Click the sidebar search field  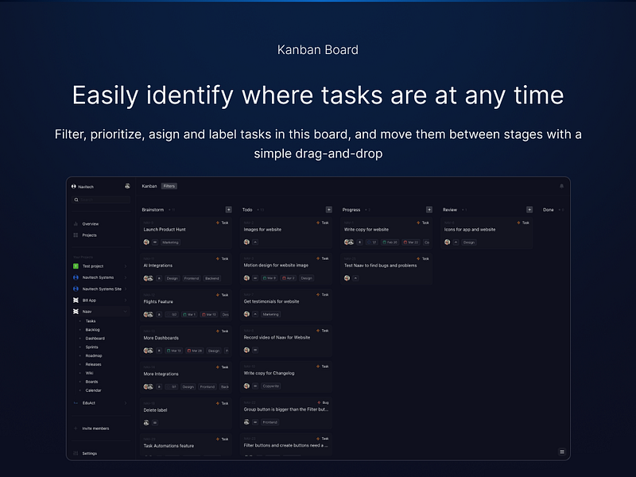pyautogui.click(x=101, y=200)
